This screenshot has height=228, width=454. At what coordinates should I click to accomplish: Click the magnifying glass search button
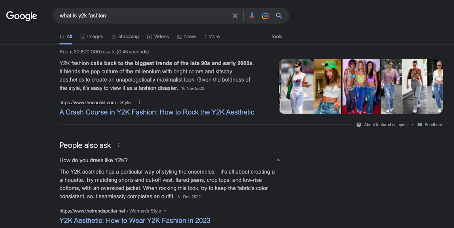tap(279, 16)
